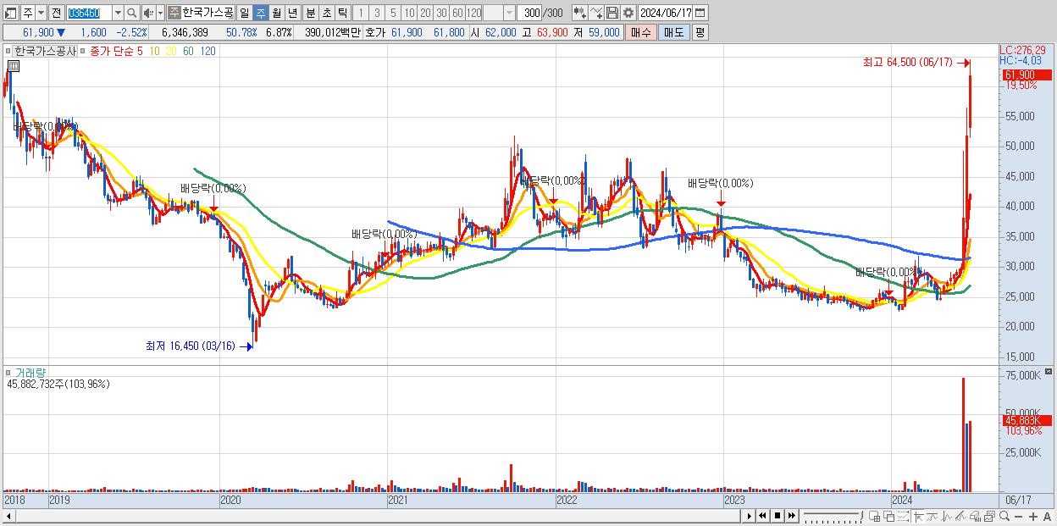
Task: Click the 매도 sell button
Action: coord(672,32)
